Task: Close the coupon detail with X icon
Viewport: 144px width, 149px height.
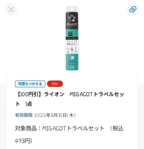Action: click(x=11, y=10)
